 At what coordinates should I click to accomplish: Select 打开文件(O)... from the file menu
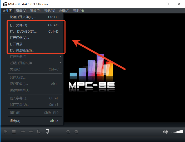tap(20, 25)
